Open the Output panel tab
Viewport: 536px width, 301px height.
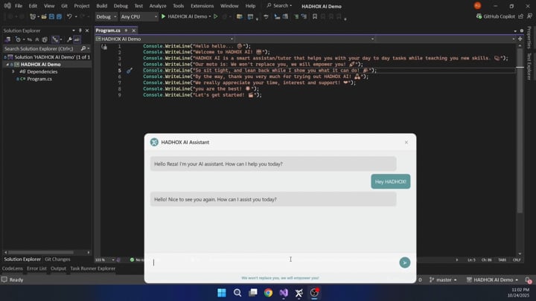[58, 268]
